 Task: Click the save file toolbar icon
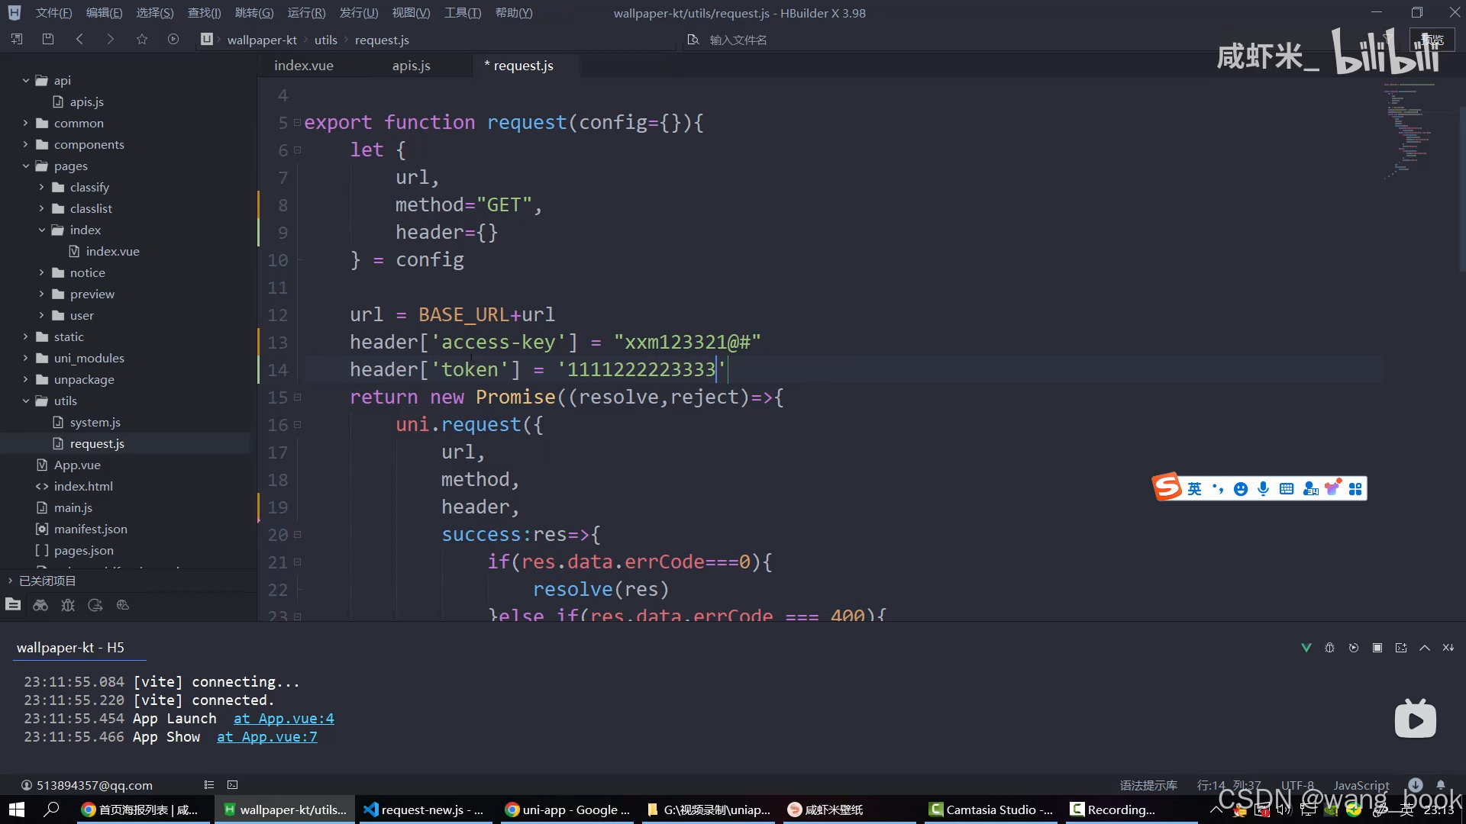click(x=48, y=39)
